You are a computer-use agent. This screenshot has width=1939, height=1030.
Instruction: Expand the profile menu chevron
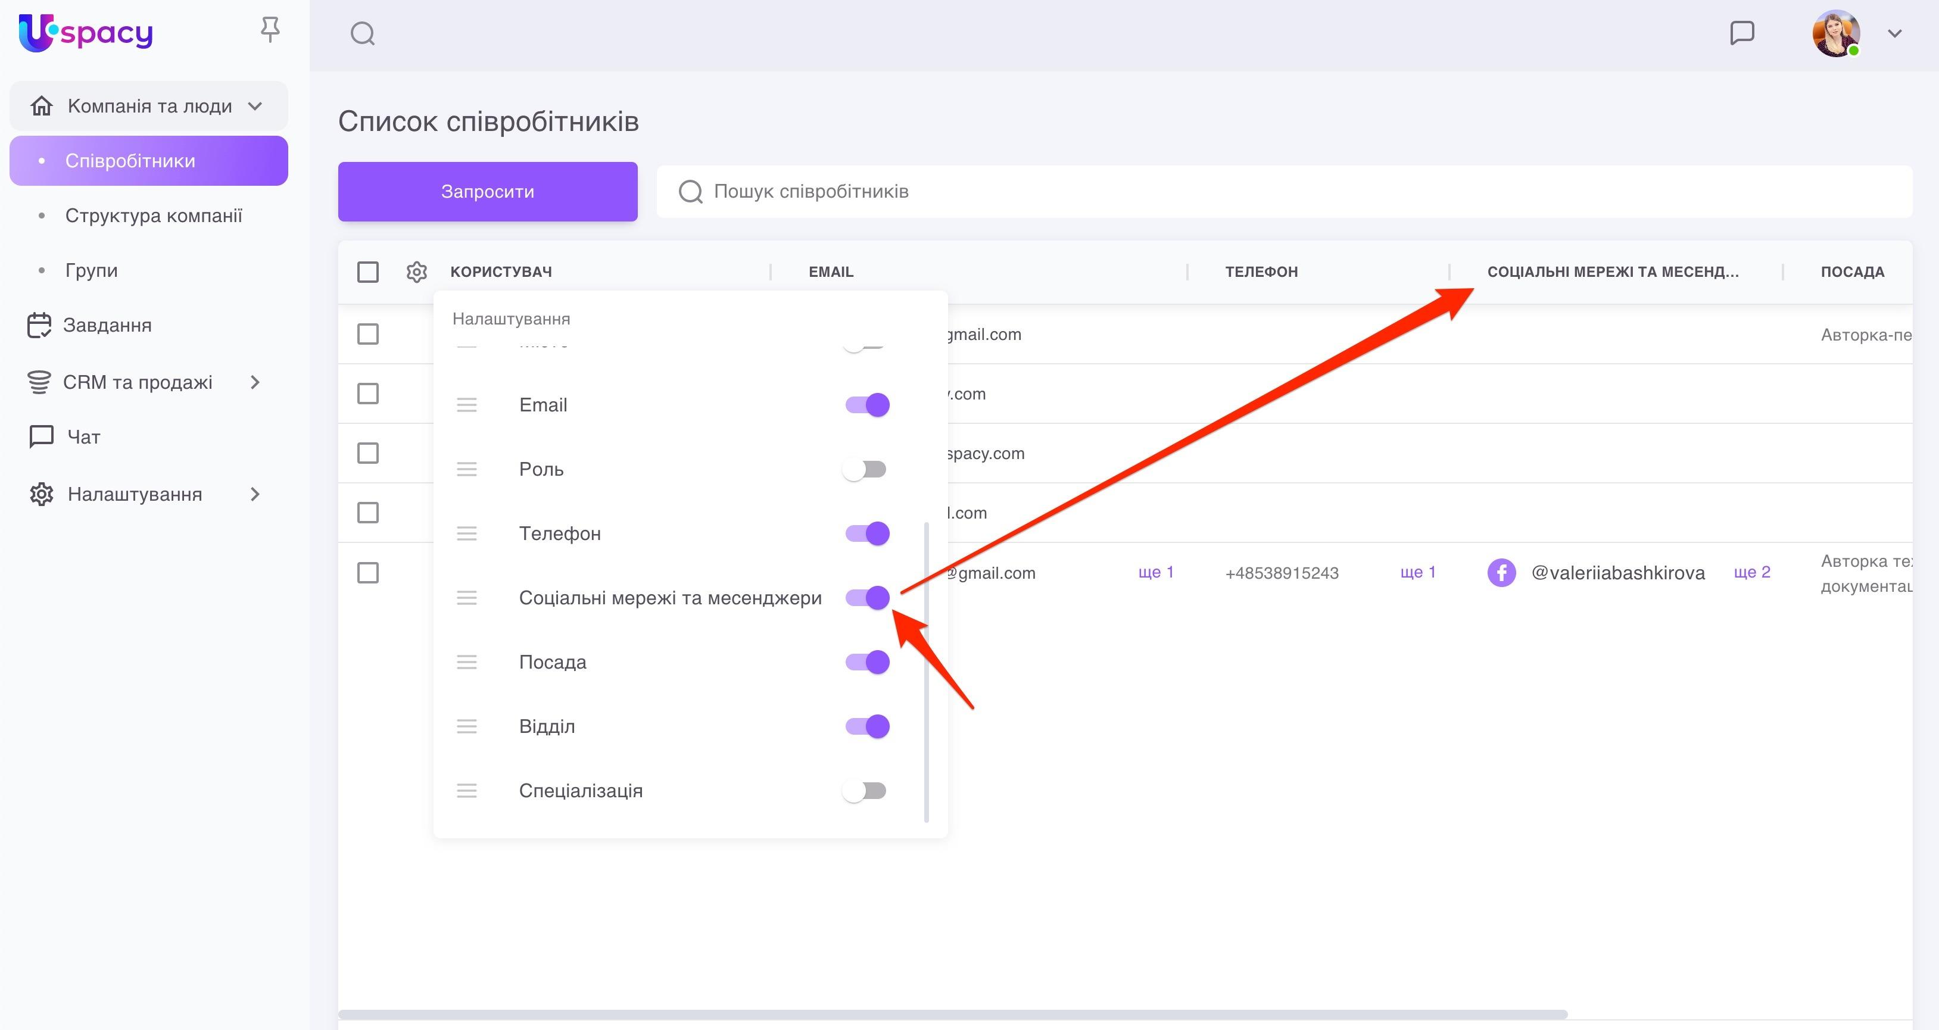(x=1894, y=34)
